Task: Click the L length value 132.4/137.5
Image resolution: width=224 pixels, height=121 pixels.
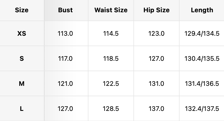Action: [202, 109]
